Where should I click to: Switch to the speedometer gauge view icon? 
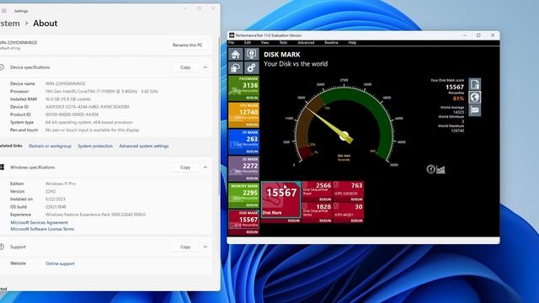(x=430, y=169)
